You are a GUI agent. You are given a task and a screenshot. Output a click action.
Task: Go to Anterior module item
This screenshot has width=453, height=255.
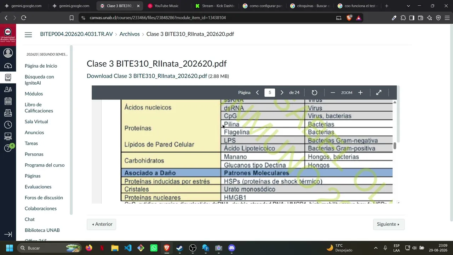pyautogui.click(x=102, y=224)
